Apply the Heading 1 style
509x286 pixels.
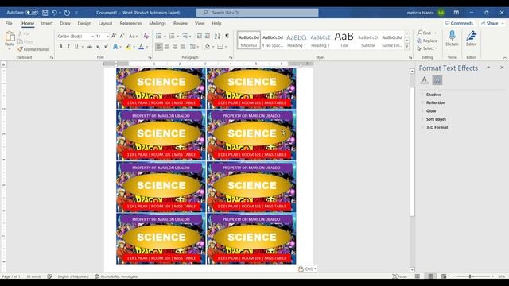pyautogui.click(x=297, y=41)
